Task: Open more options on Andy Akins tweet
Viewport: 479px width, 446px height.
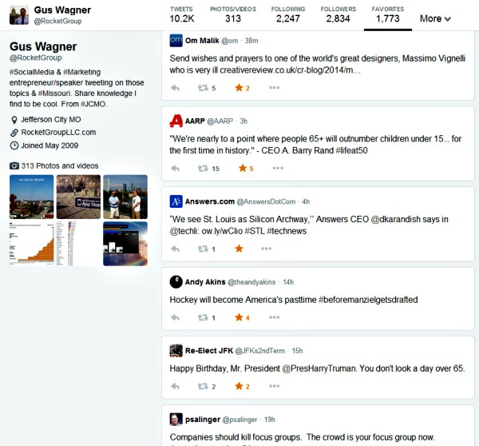Action: point(274,317)
